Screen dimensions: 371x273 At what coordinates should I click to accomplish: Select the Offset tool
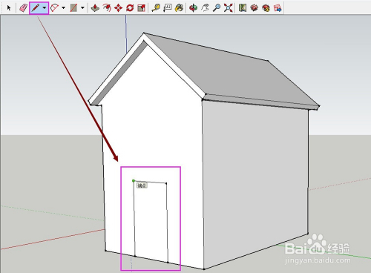click(107, 8)
